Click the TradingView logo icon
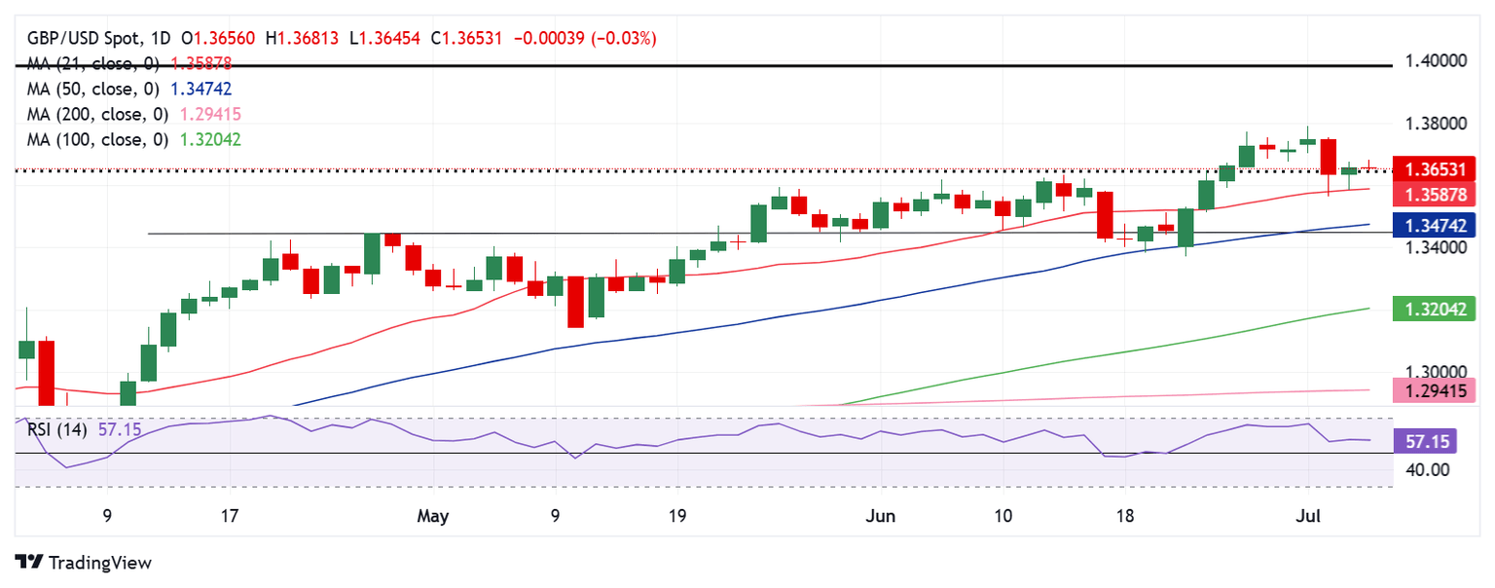 (29, 563)
